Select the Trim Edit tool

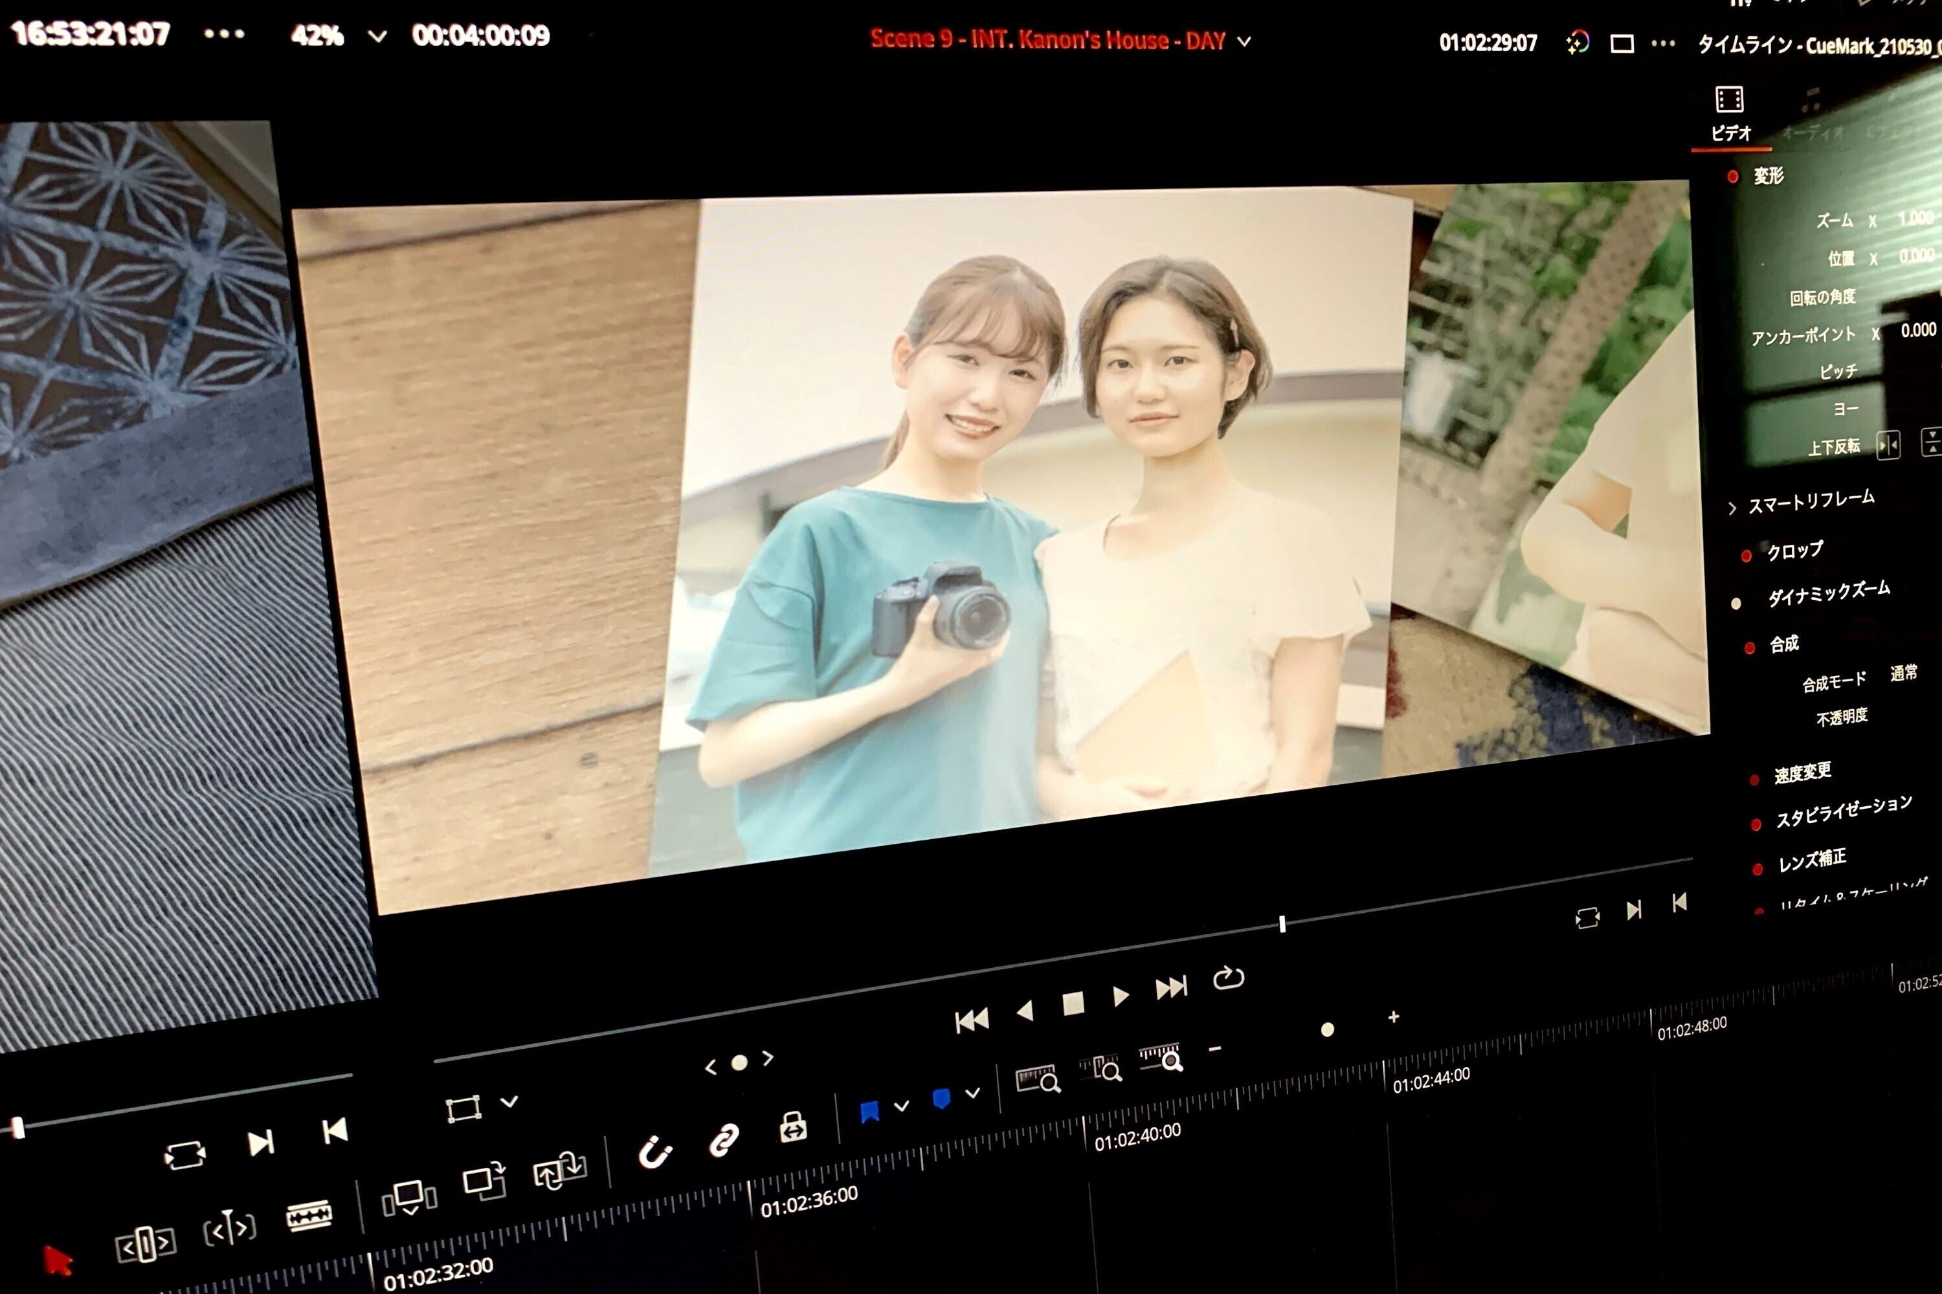click(145, 1244)
